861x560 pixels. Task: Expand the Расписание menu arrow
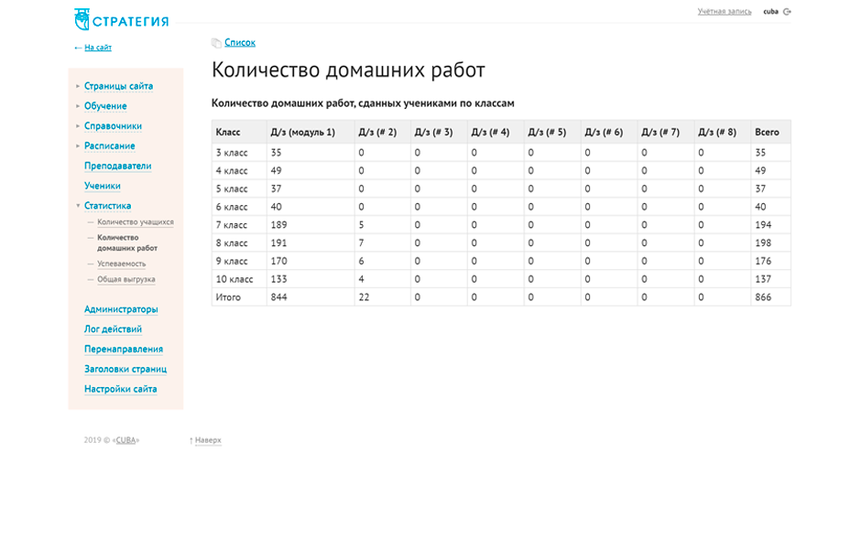coord(78,146)
